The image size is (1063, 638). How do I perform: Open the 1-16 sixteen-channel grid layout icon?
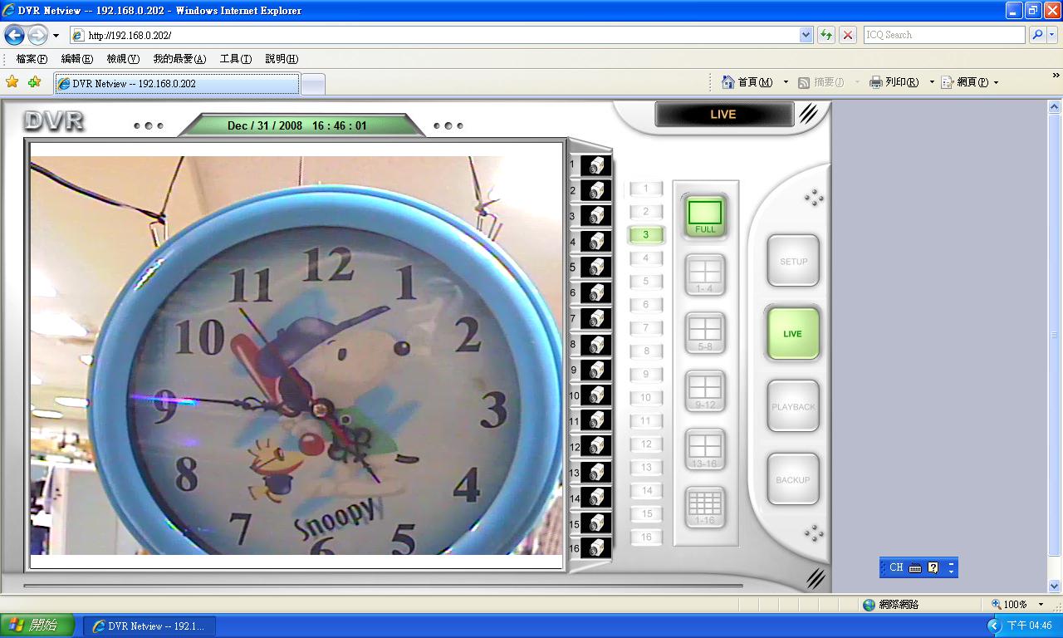704,507
